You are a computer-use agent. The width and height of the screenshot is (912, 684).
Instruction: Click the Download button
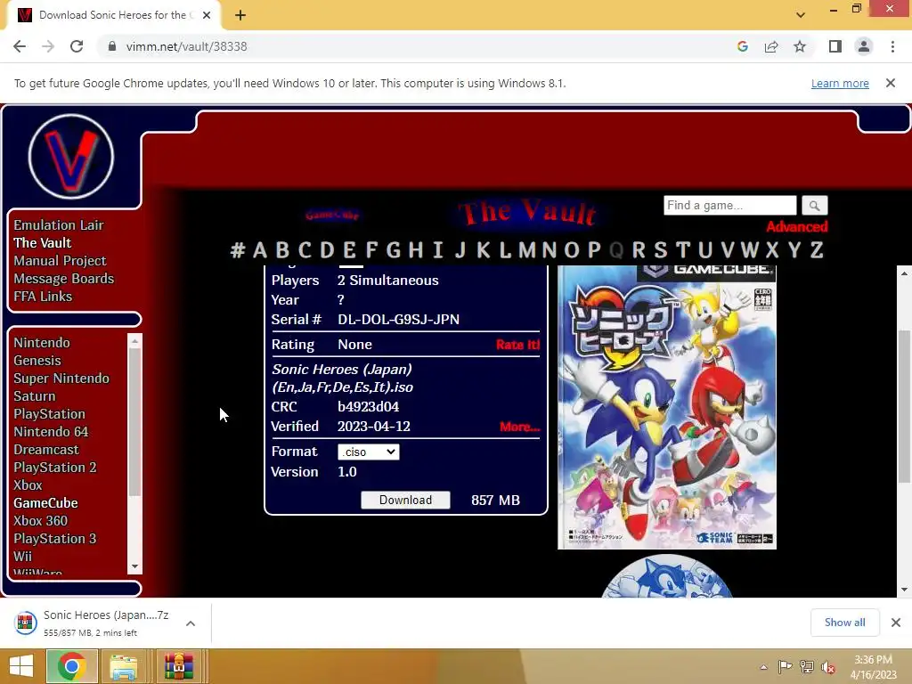(x=405, y=501)
